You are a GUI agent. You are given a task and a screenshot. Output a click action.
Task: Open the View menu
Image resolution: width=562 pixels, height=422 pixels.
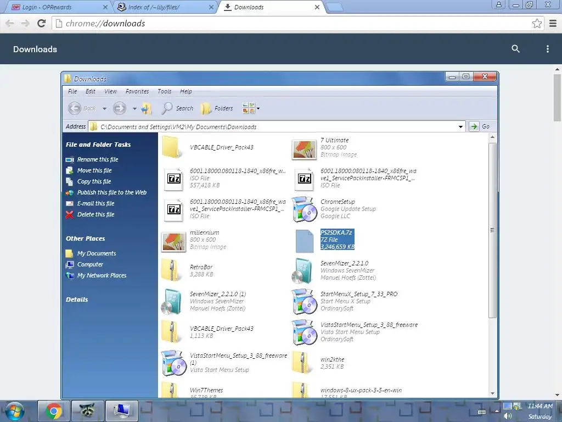(110, 91)
